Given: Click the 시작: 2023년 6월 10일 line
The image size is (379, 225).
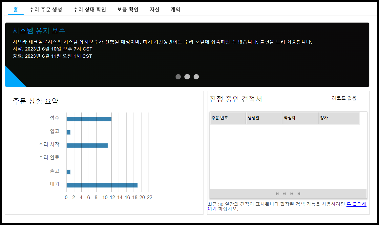Looking at the screenshot, I should pos(53,49).
